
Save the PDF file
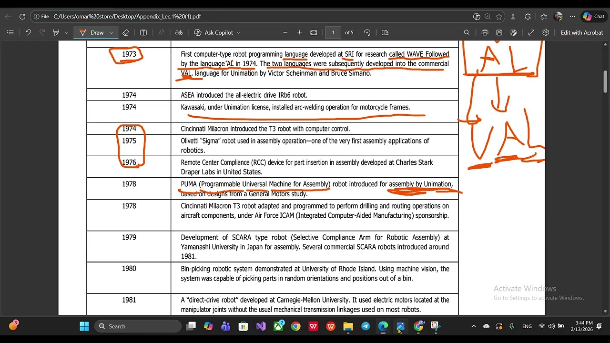pos(499,32)
